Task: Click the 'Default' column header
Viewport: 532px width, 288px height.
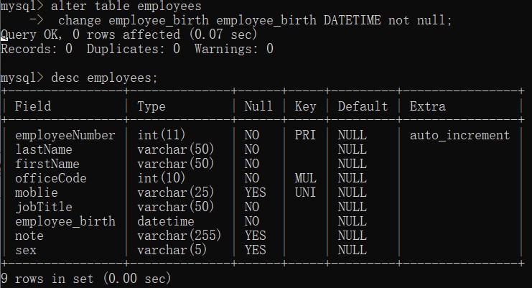Action: click(x=363, y=106)
